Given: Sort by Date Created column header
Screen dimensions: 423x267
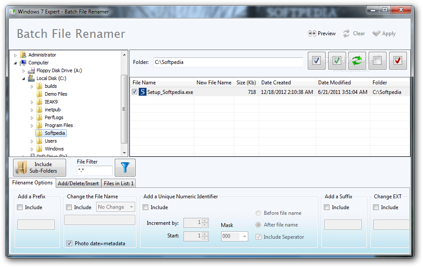Looking at the screenshot, I should click(287, 82).
